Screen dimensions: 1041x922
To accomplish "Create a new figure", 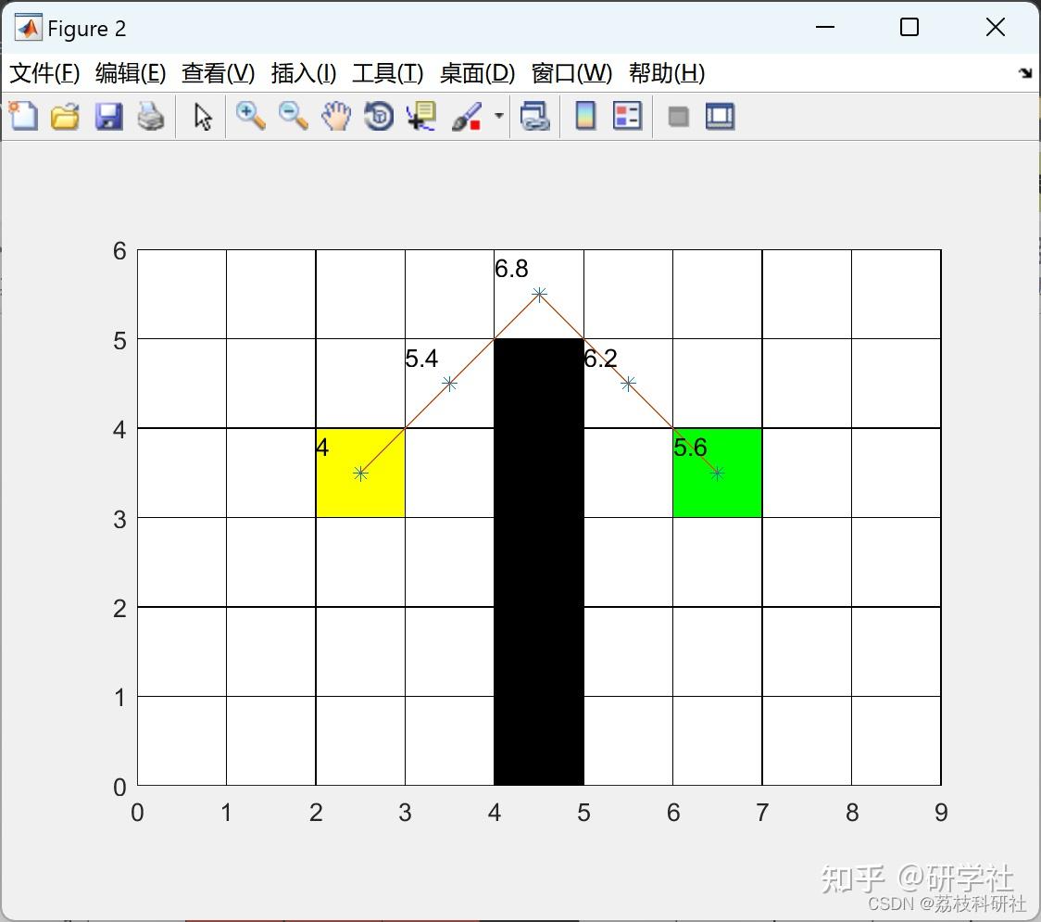I will [x=23, y=116].
